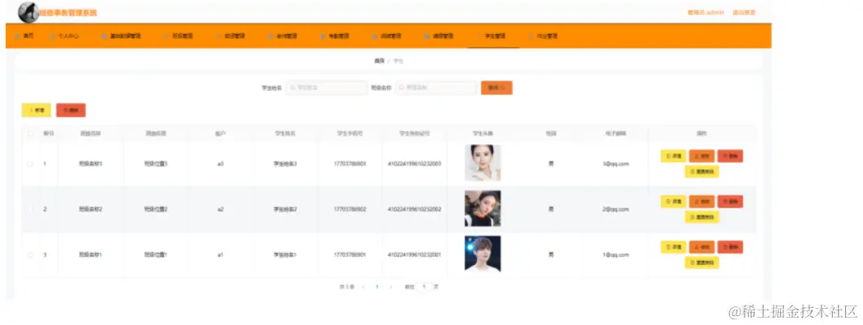Go to next page with right arrow
This screenshot has width=863, height=325.
391,287
